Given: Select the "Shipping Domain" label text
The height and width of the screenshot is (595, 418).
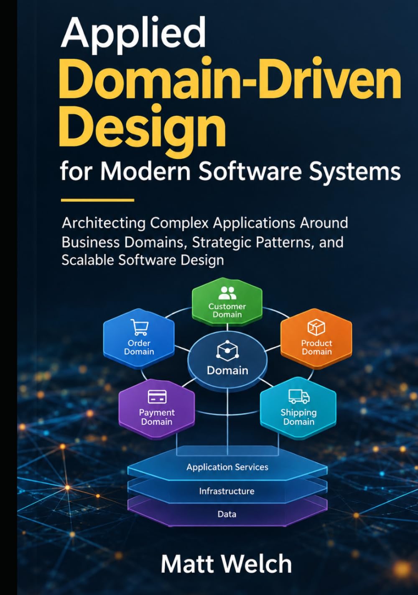Looking at the screenshot, I should pyautogui.click(x=298, y=417).
